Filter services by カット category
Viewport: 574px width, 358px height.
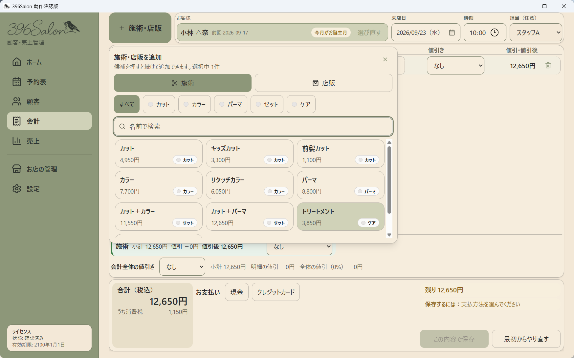pyautogui.click(x=159, y=104)
